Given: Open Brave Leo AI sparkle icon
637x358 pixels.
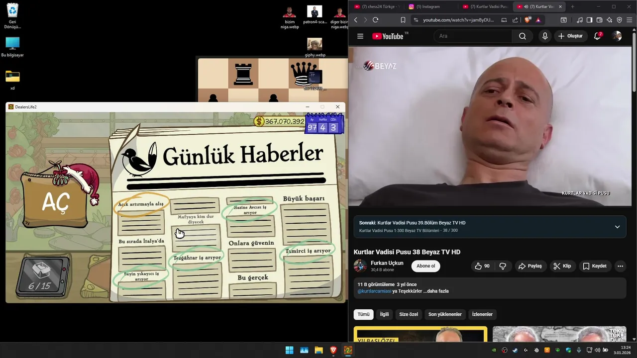Looking at the screenshot, I should coord(609,20).
